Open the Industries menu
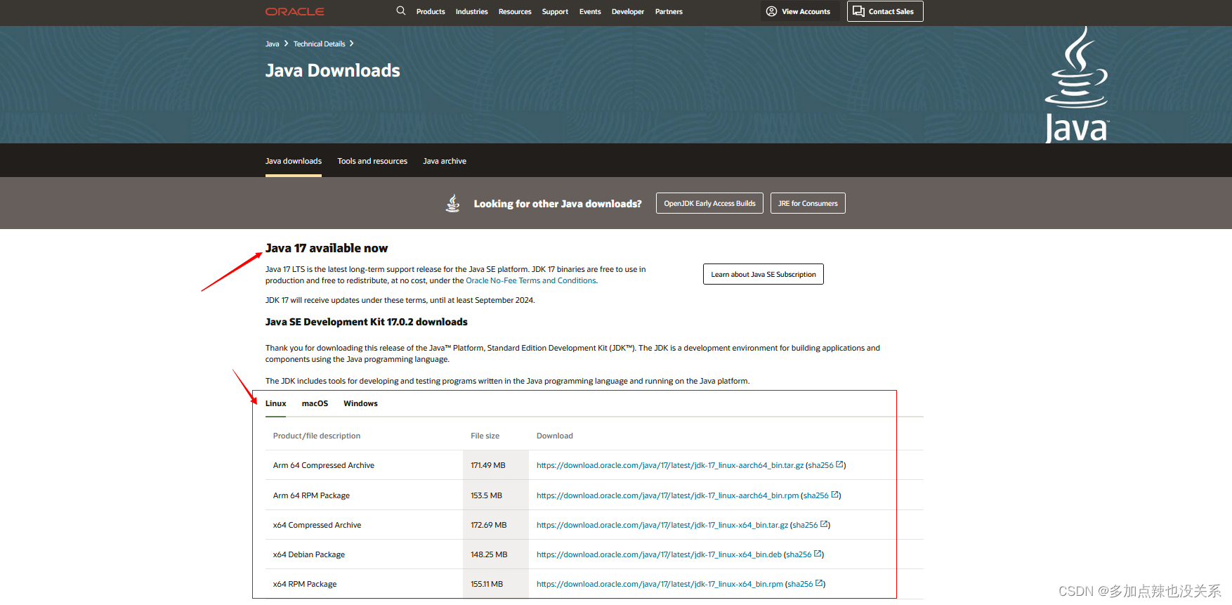The width and height of the screenshot is (1232, 605). (x=471, y=11)
